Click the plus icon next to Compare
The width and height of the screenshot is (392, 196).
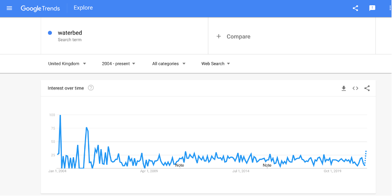coord(219,36)
